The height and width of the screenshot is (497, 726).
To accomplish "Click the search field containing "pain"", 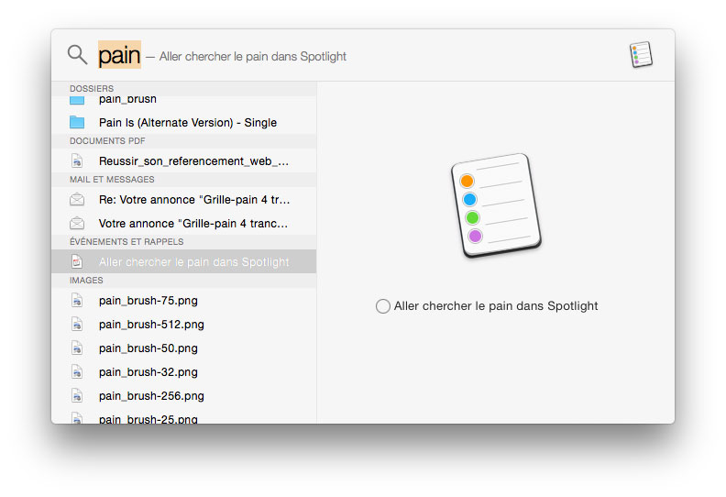I will 119,55.
